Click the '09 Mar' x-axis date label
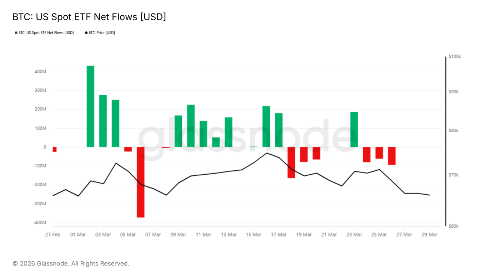 click(178, 235)
